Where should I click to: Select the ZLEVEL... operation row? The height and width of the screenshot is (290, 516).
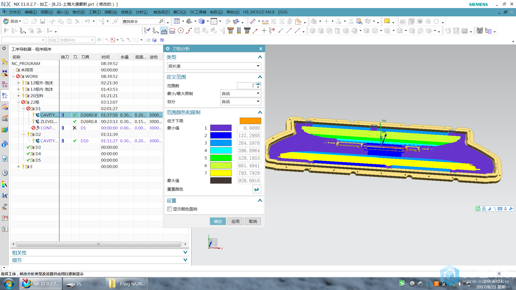[87, 121]
